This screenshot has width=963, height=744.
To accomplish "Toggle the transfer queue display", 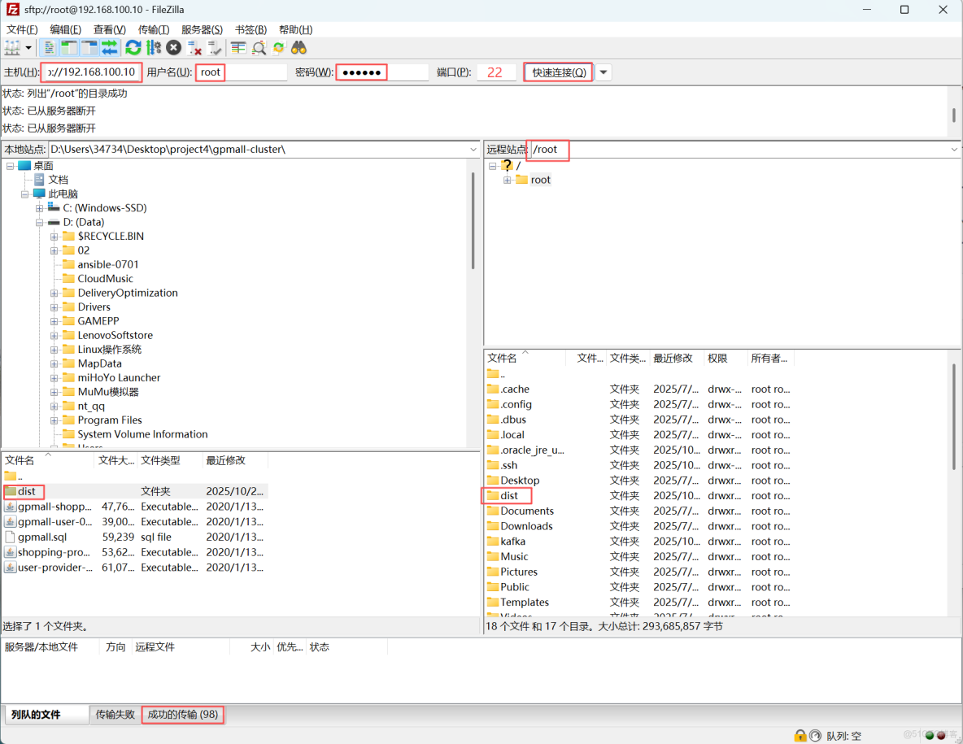I will 109,48.
